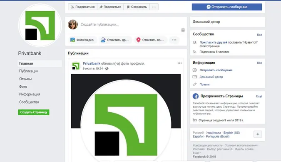This screenshot has width=281, height=162.
Task: Click the category card icon in Информация
Action: [x=195, y=77]
